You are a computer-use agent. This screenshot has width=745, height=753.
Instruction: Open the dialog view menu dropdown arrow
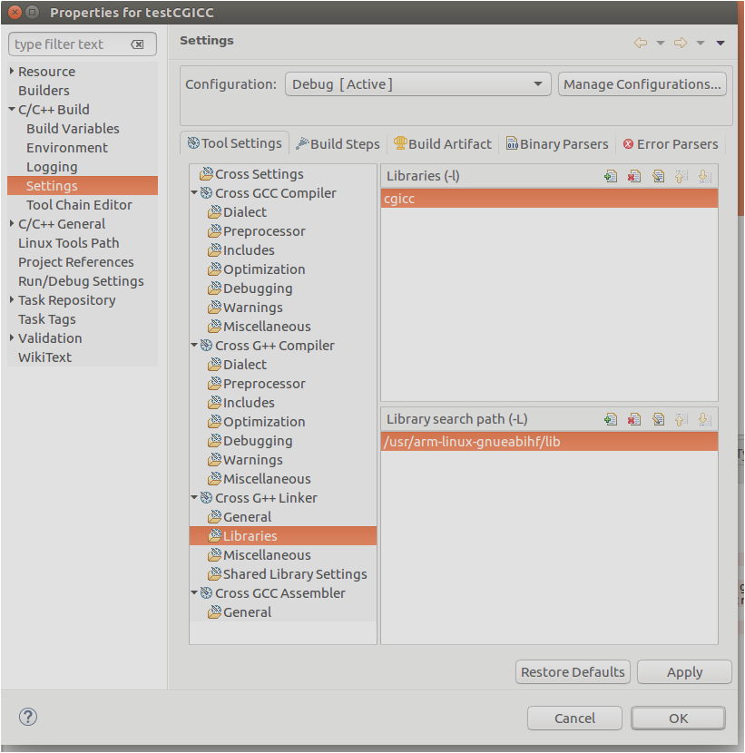pos(720,43)
